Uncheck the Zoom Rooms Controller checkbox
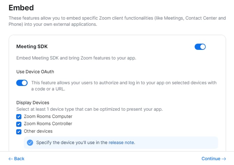 [x=19, y=124]
